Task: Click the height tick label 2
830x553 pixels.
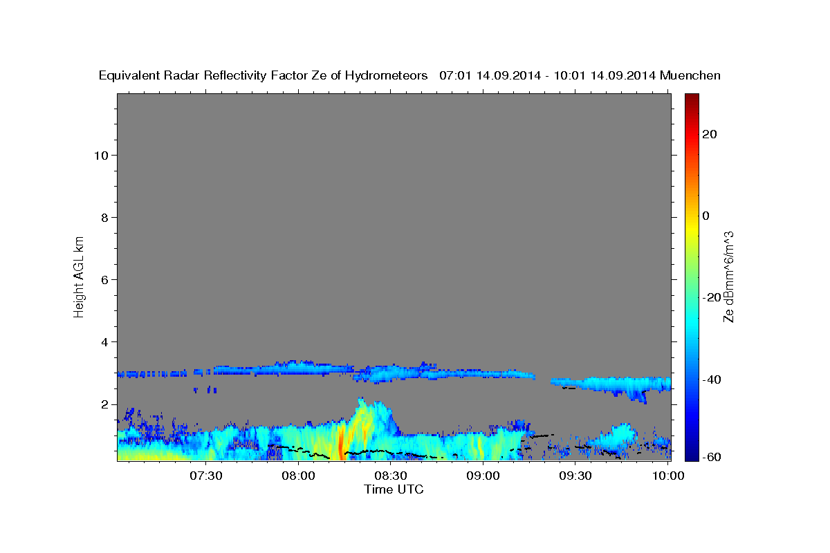Action: [x=105, y=404]
